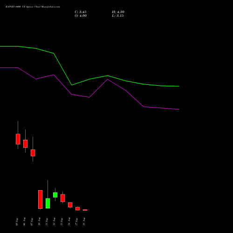Viewport: 233px width, 233px height.
Task: Click the chart title text at top
Action: (x=33, y=7)
